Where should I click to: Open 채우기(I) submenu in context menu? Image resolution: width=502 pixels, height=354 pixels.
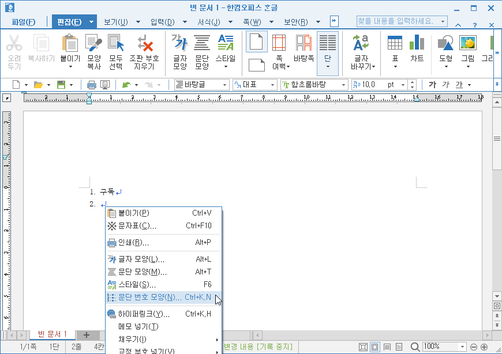164,339
